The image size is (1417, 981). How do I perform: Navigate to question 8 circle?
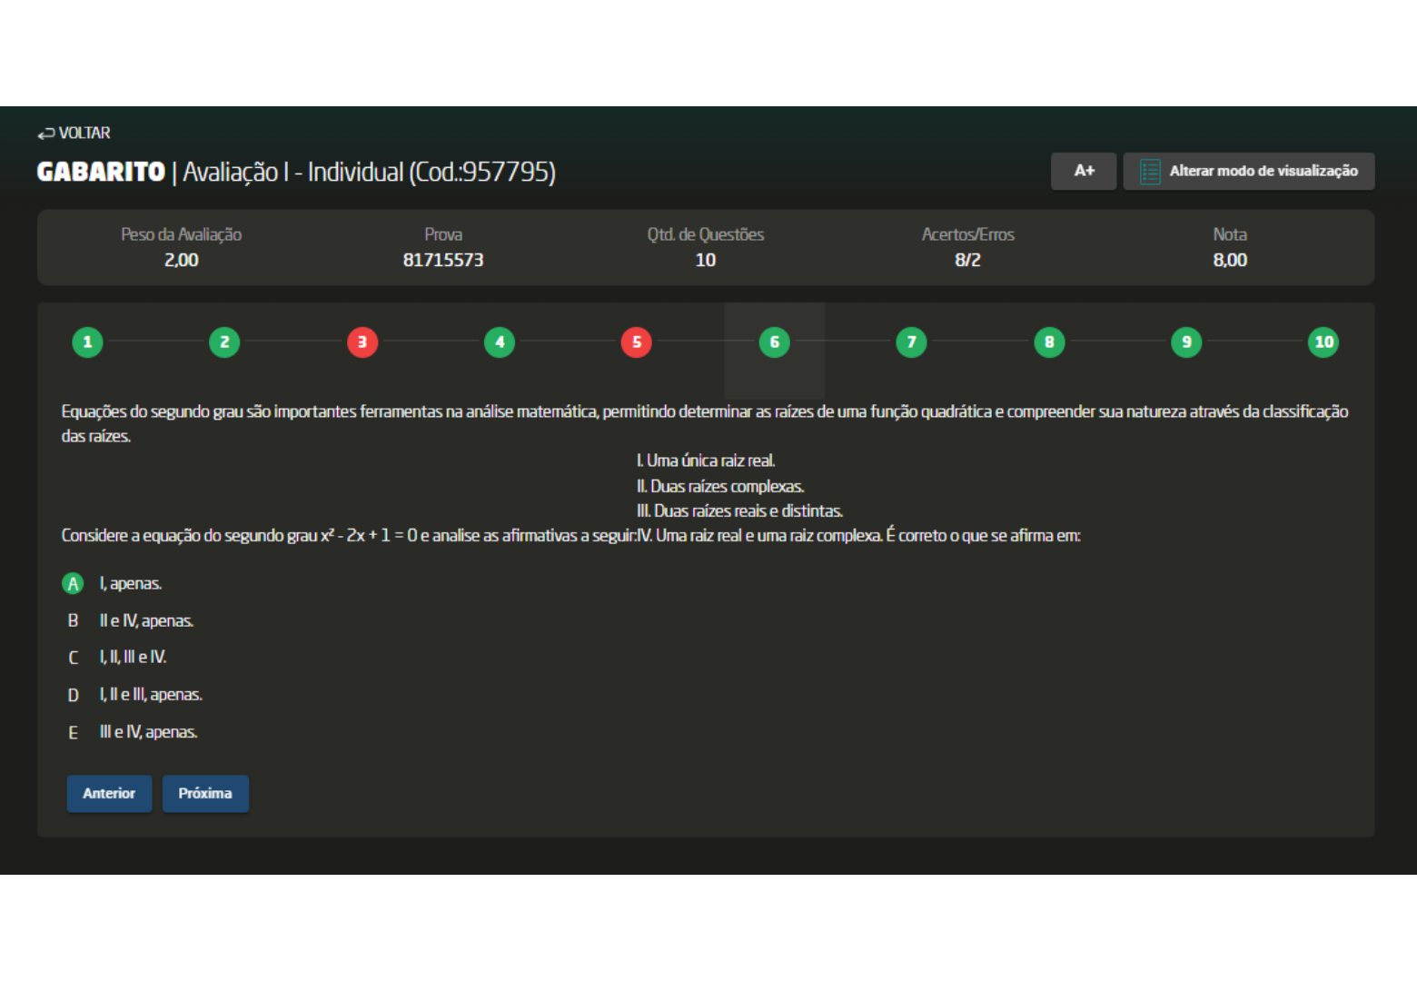click(x=1049, y=342)
